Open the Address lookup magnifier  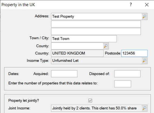(144, 16)
